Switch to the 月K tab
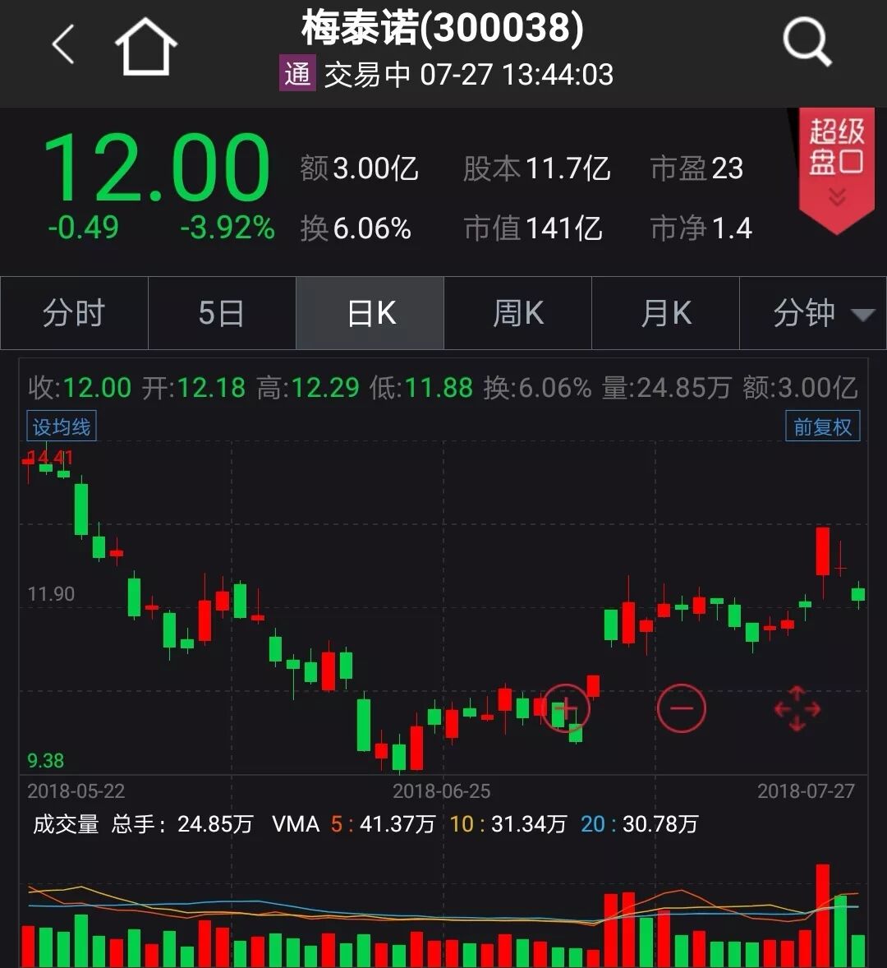 (665, 313)
